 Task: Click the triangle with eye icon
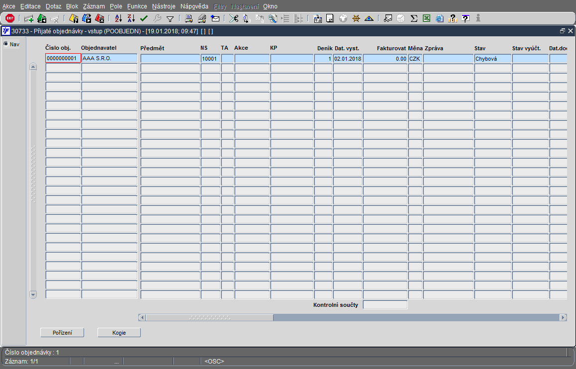(369, 18)
